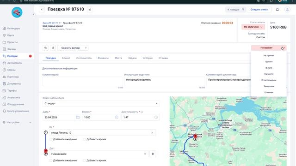Collapse the sidebar with the chevron
The image size is (296, 166).
pos(34,14)
